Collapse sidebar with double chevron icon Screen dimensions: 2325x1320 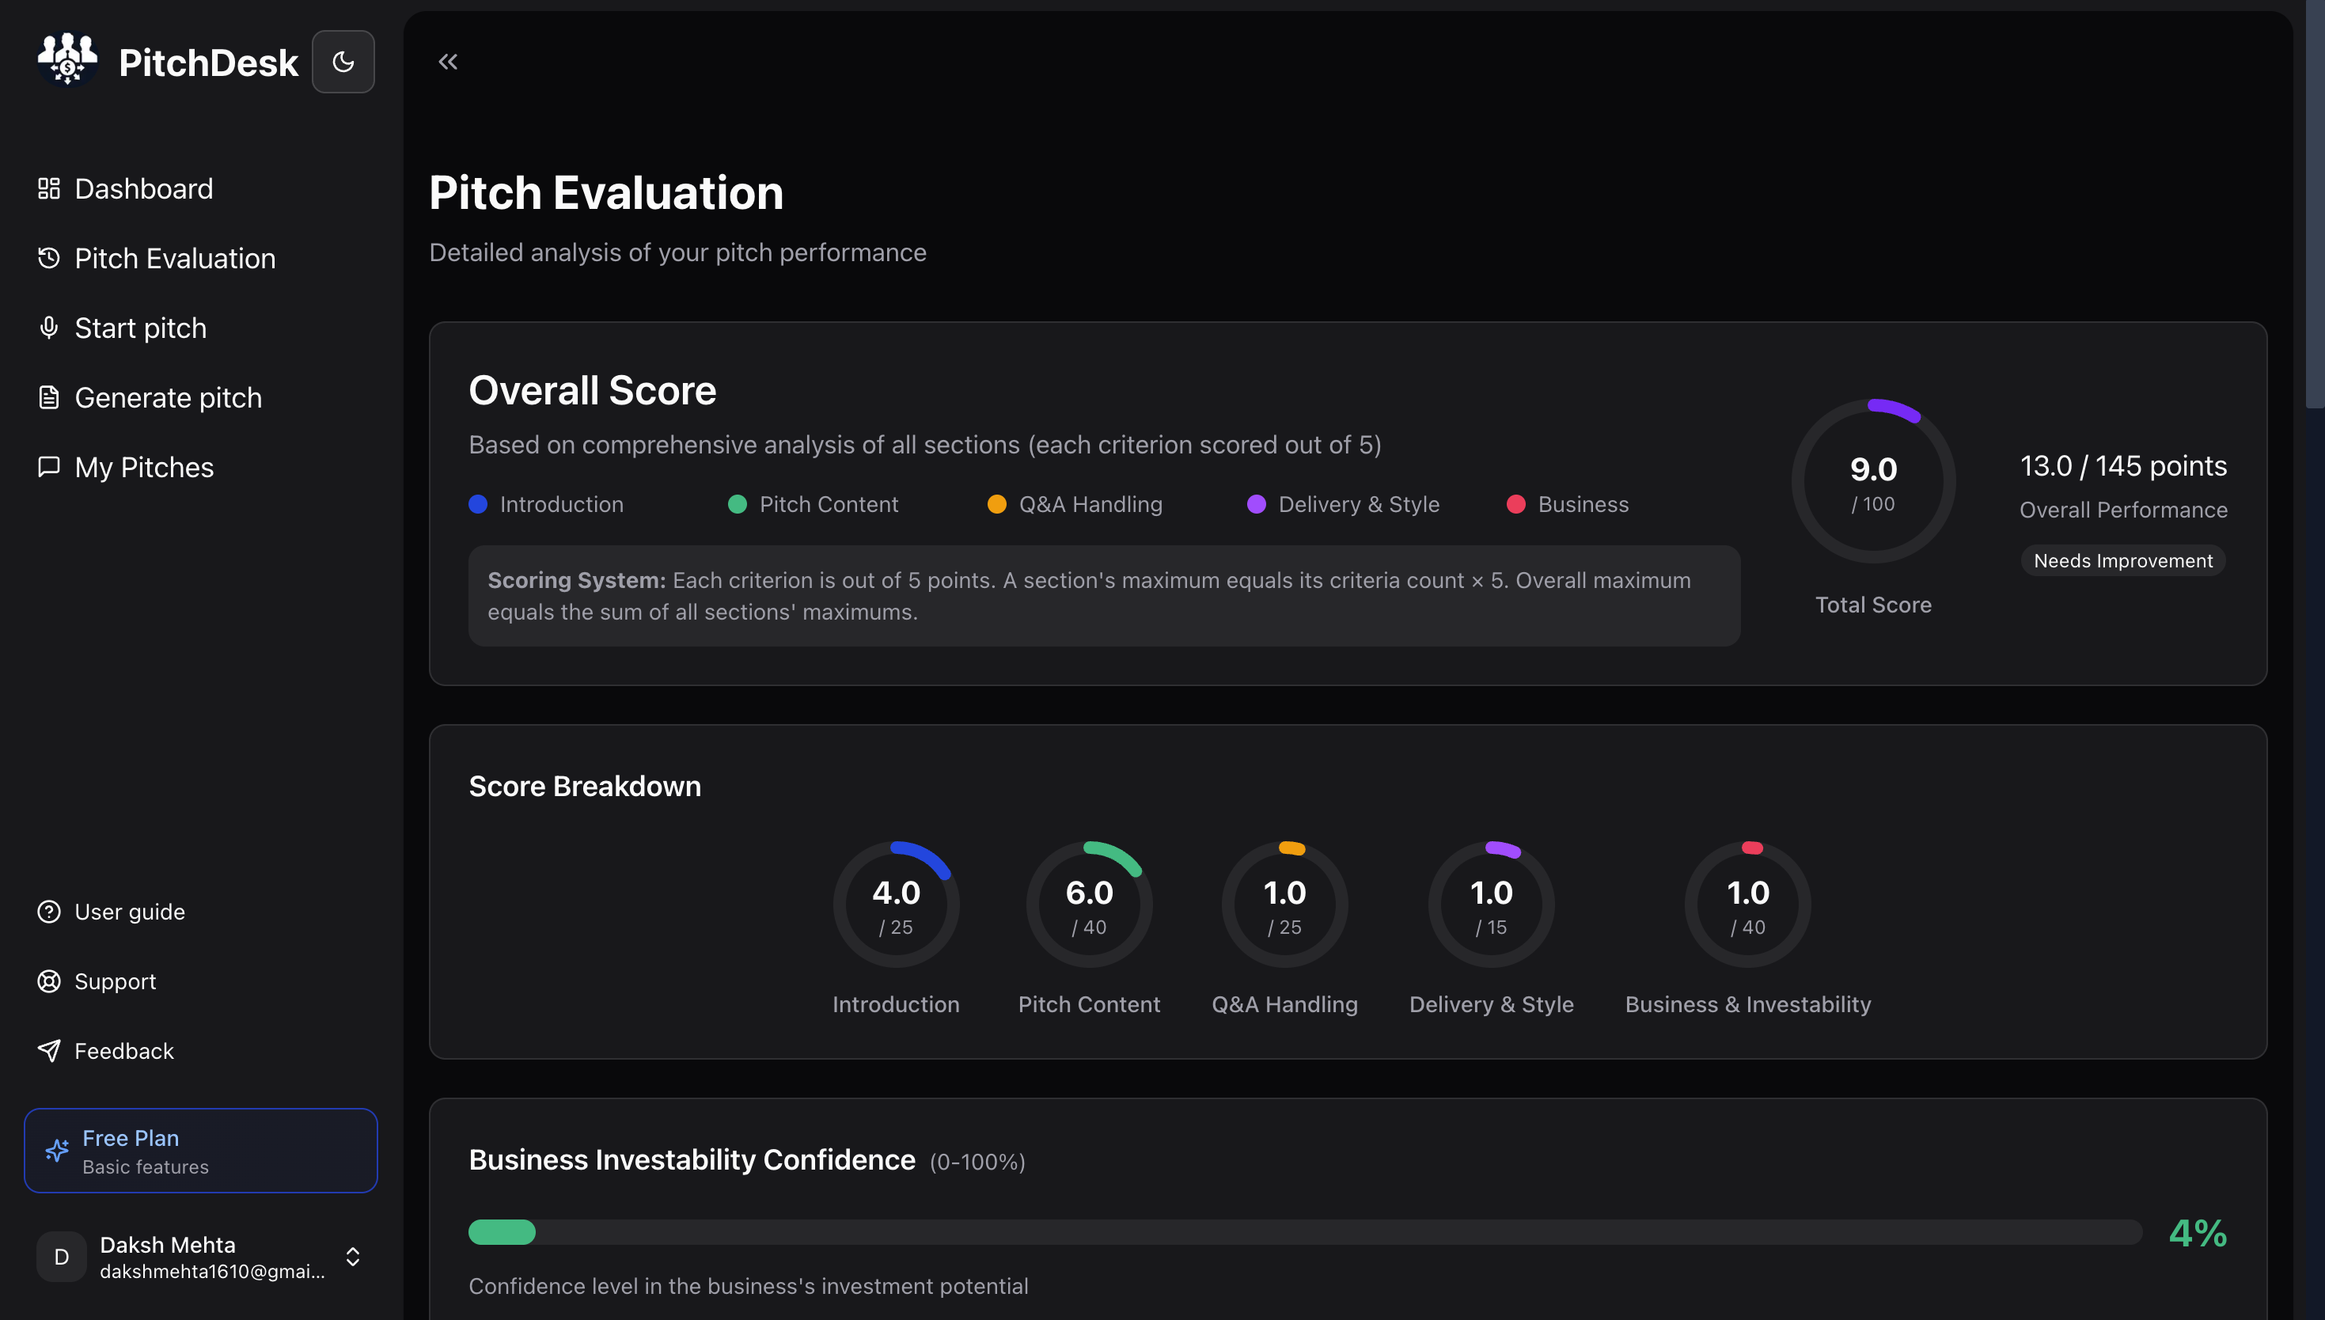point(448,62)
